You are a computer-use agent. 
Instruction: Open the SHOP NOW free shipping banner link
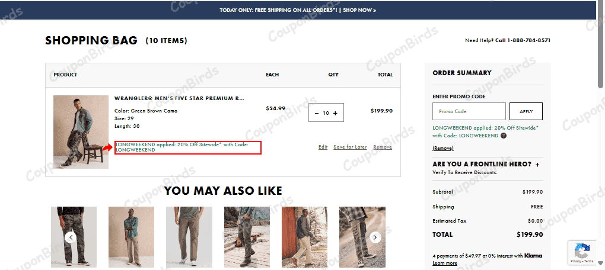click(359, 10)
